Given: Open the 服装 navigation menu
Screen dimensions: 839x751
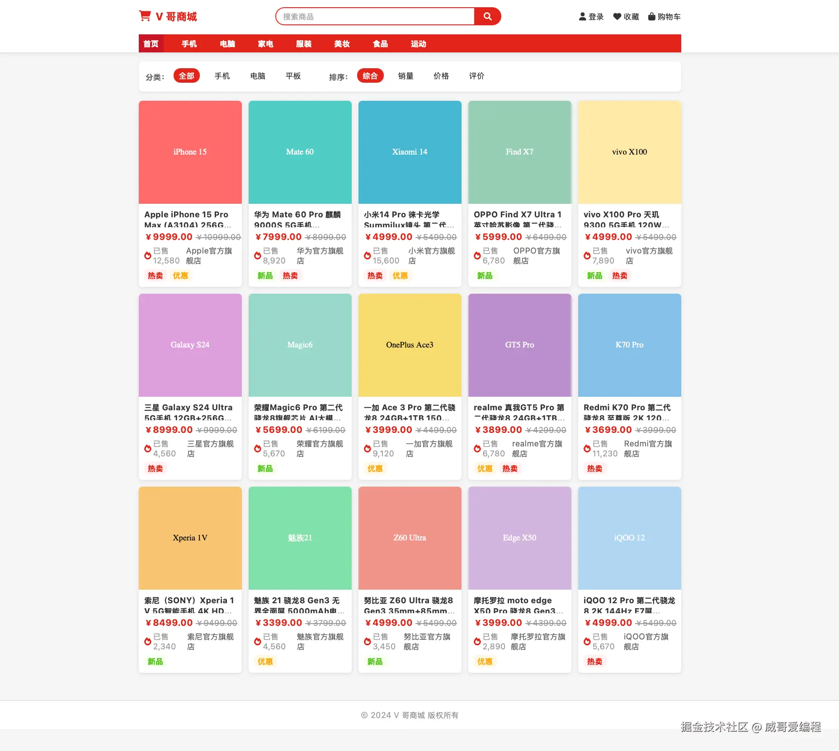Looking at the screenshot, I should click(304, 44).
